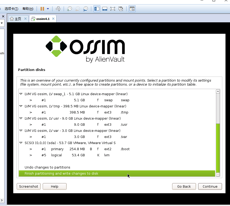The height and width of the screenshot is (206, 230).
Task: Click the Continue button
Action: (x=210, y=186)
